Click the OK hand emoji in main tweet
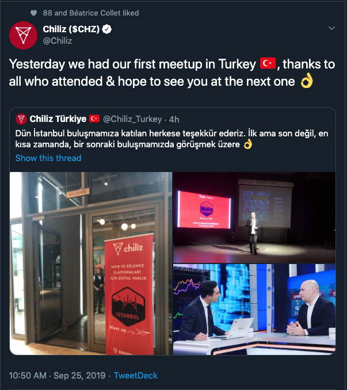 (x=307, y=81)
